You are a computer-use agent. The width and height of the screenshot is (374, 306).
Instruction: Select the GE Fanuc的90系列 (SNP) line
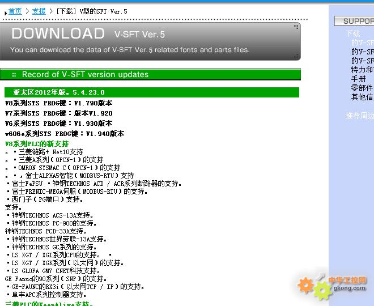56,279
